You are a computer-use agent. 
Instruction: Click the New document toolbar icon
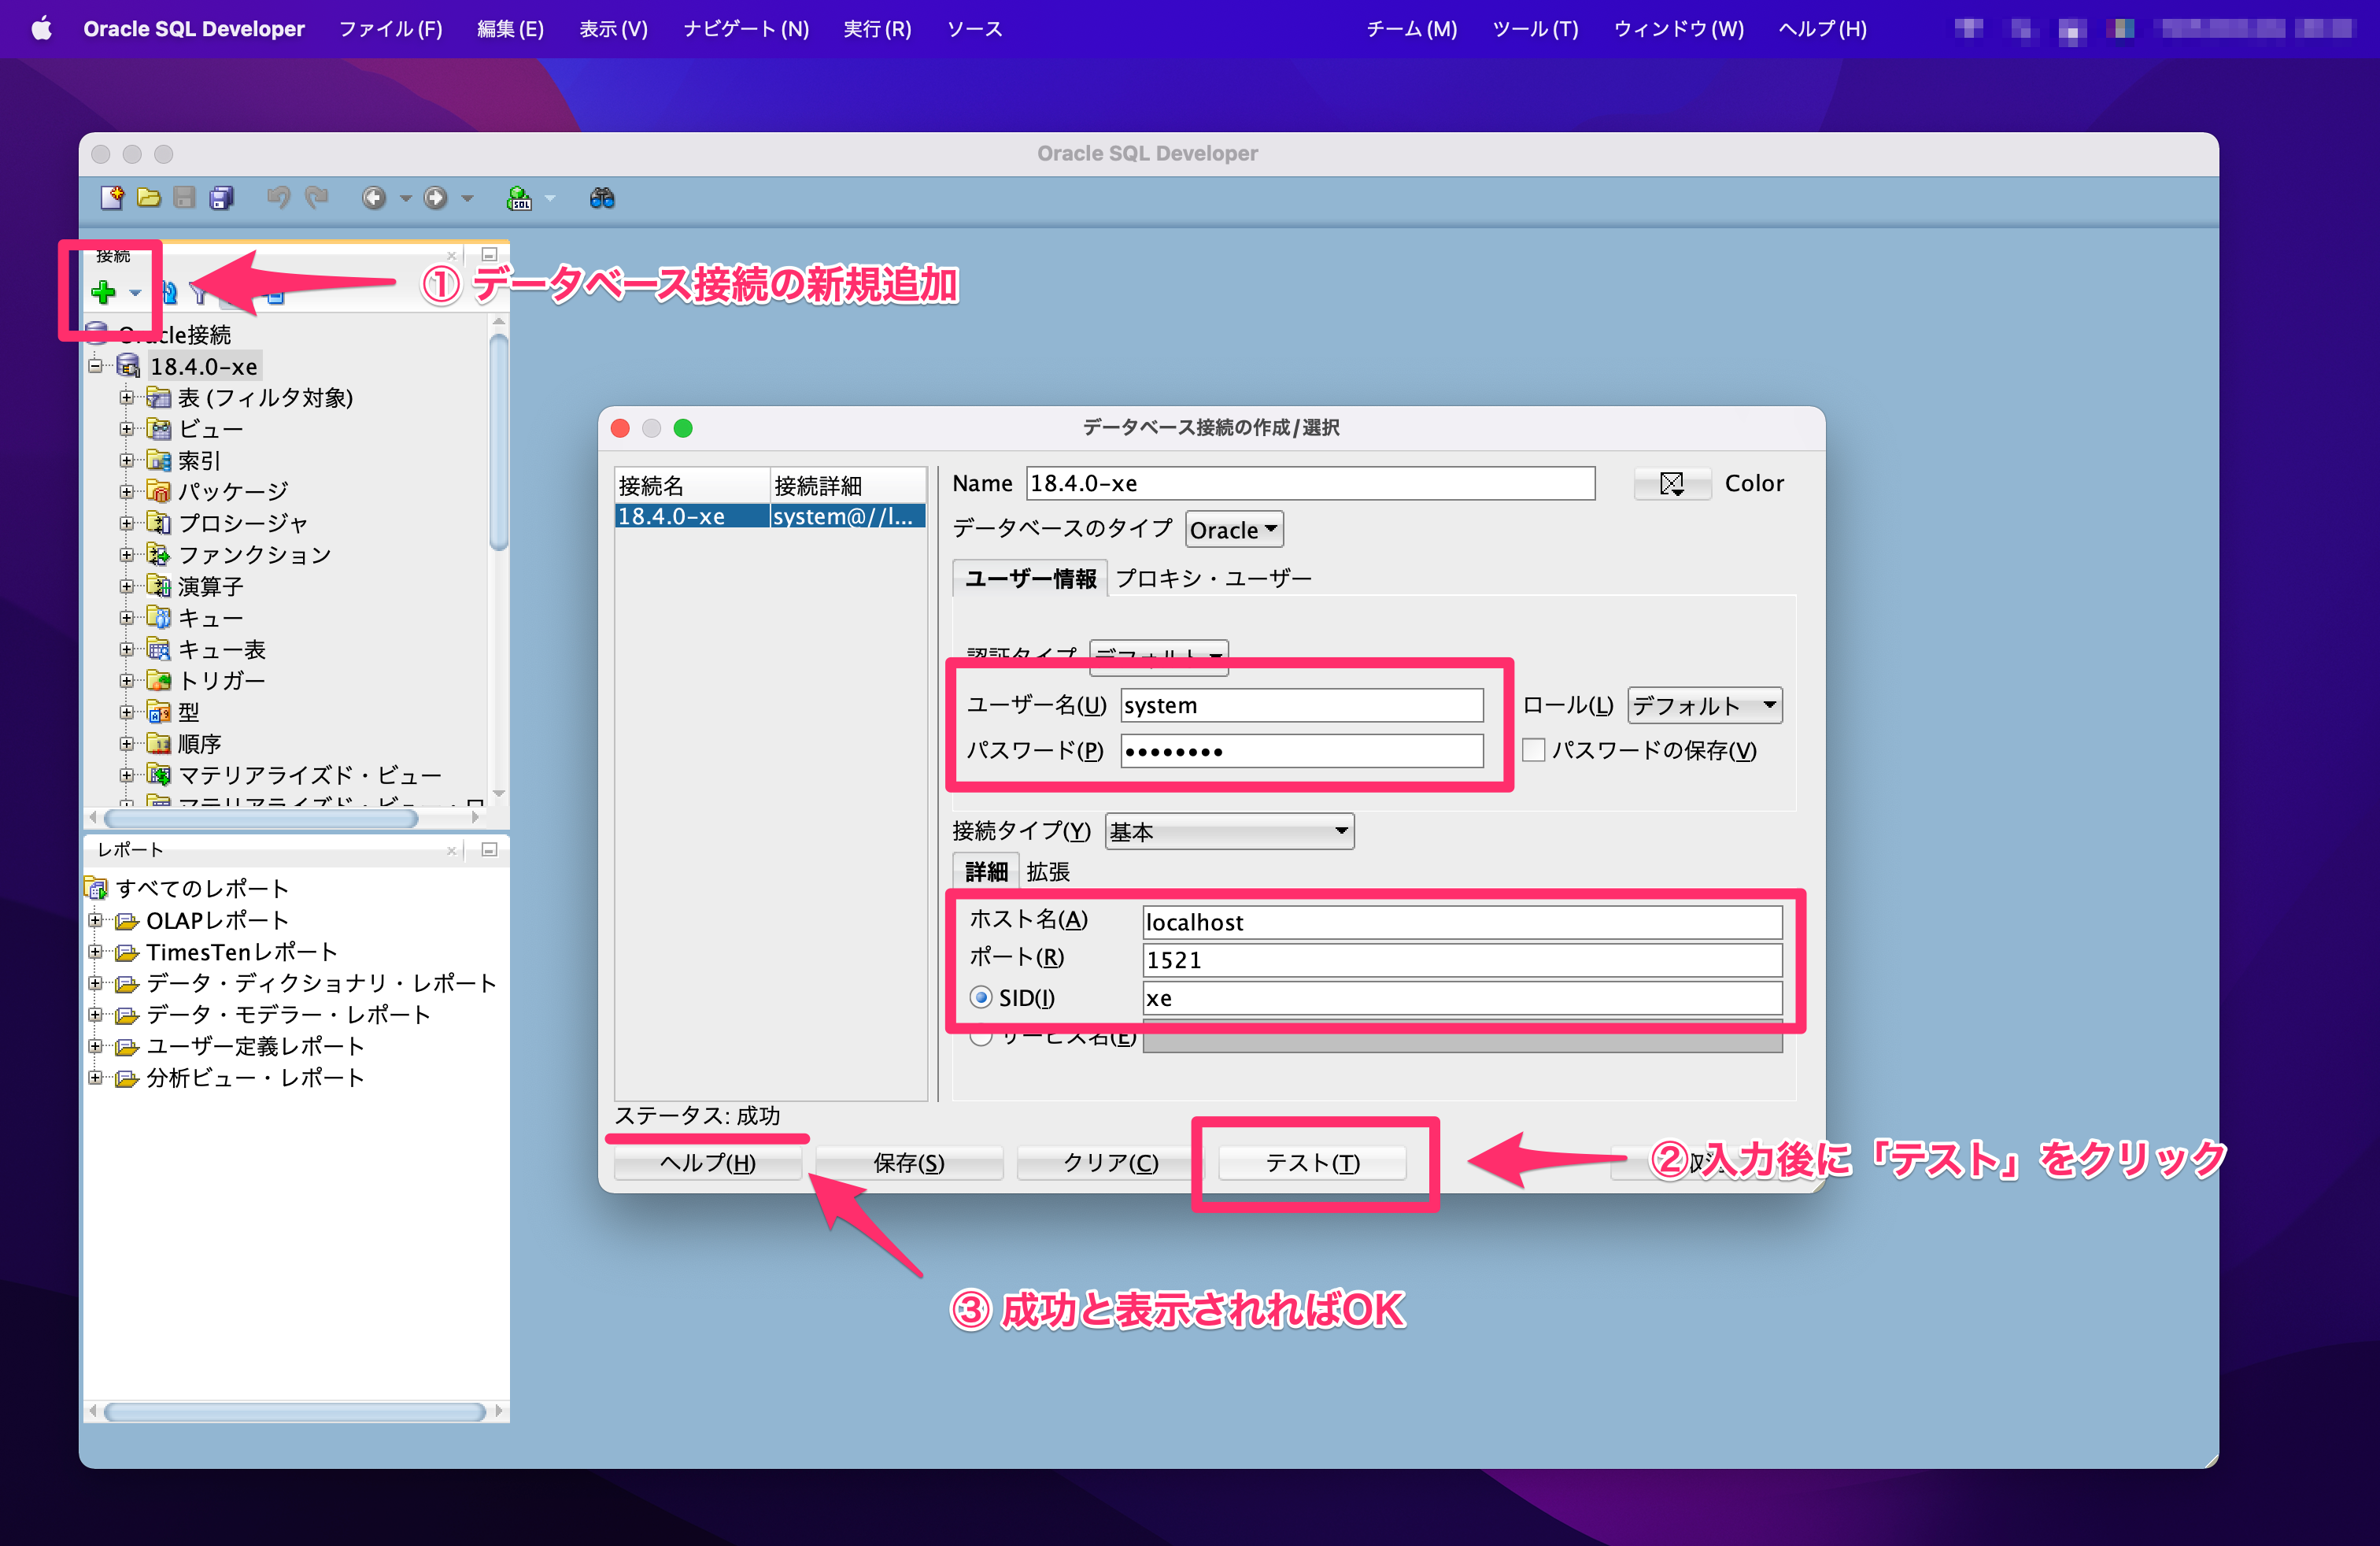pyautogui.click(x=112, y=198)
